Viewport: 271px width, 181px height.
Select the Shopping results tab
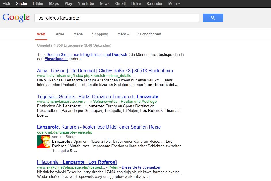point(100,34)
